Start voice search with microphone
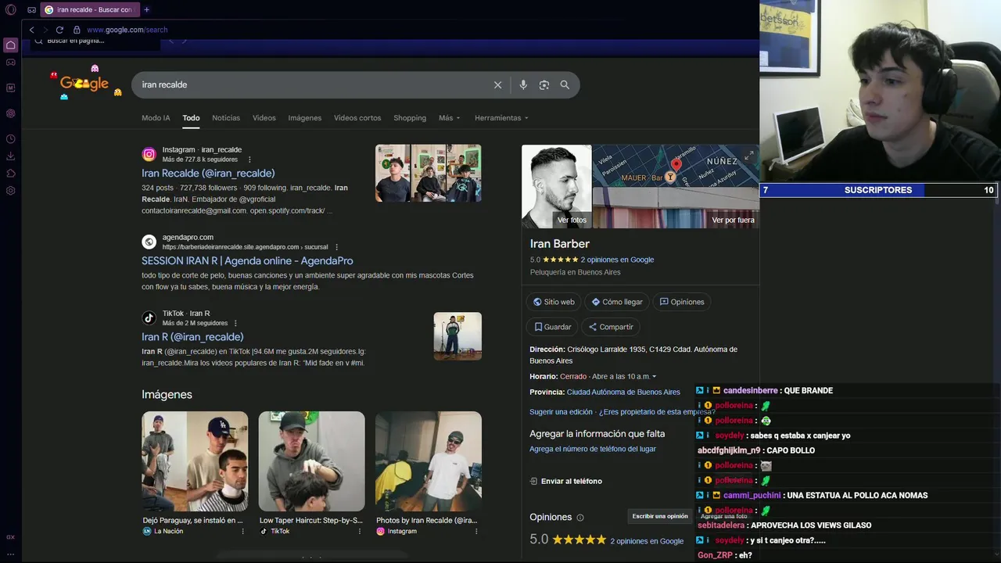This screenshot has height=563, width=1001. (523, 85)
